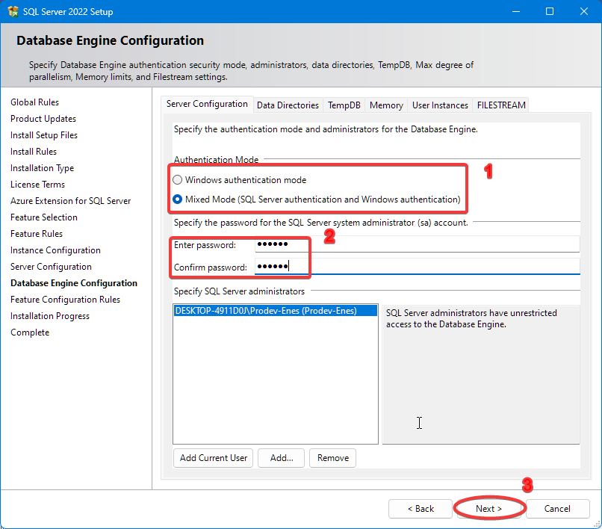Click Install Setup Files step
Image resolution: width=602 pixels, height=529 pixels.
point(44,135)
